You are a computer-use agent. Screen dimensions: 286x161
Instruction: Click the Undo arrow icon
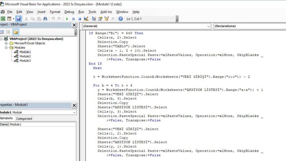click(x=53, y=19)
